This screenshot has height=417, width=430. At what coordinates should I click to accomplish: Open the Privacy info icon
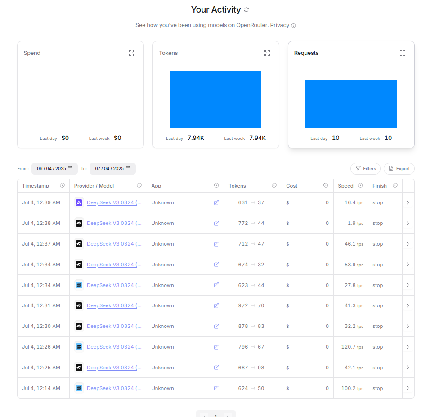click(x=293, y=26)
